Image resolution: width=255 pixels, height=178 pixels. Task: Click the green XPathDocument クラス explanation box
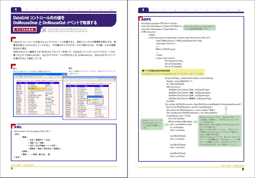(x=220, y=131)
